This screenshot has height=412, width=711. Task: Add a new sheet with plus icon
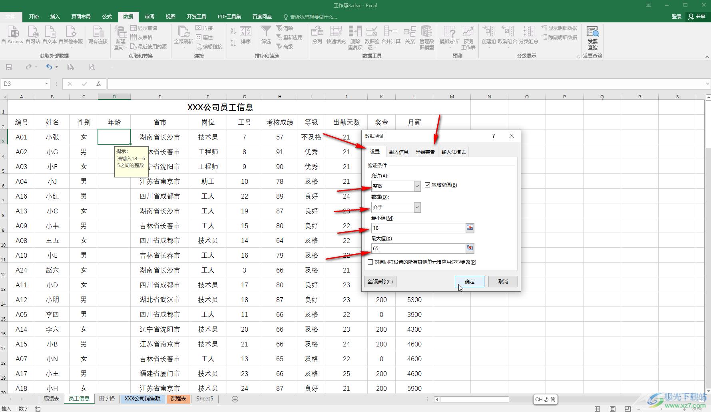pyautogui.click(x=235, y=399)
